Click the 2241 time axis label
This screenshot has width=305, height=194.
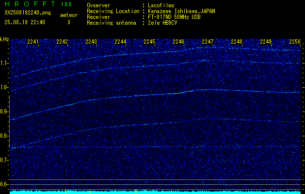pyautogui.click(x=33, y=41)
